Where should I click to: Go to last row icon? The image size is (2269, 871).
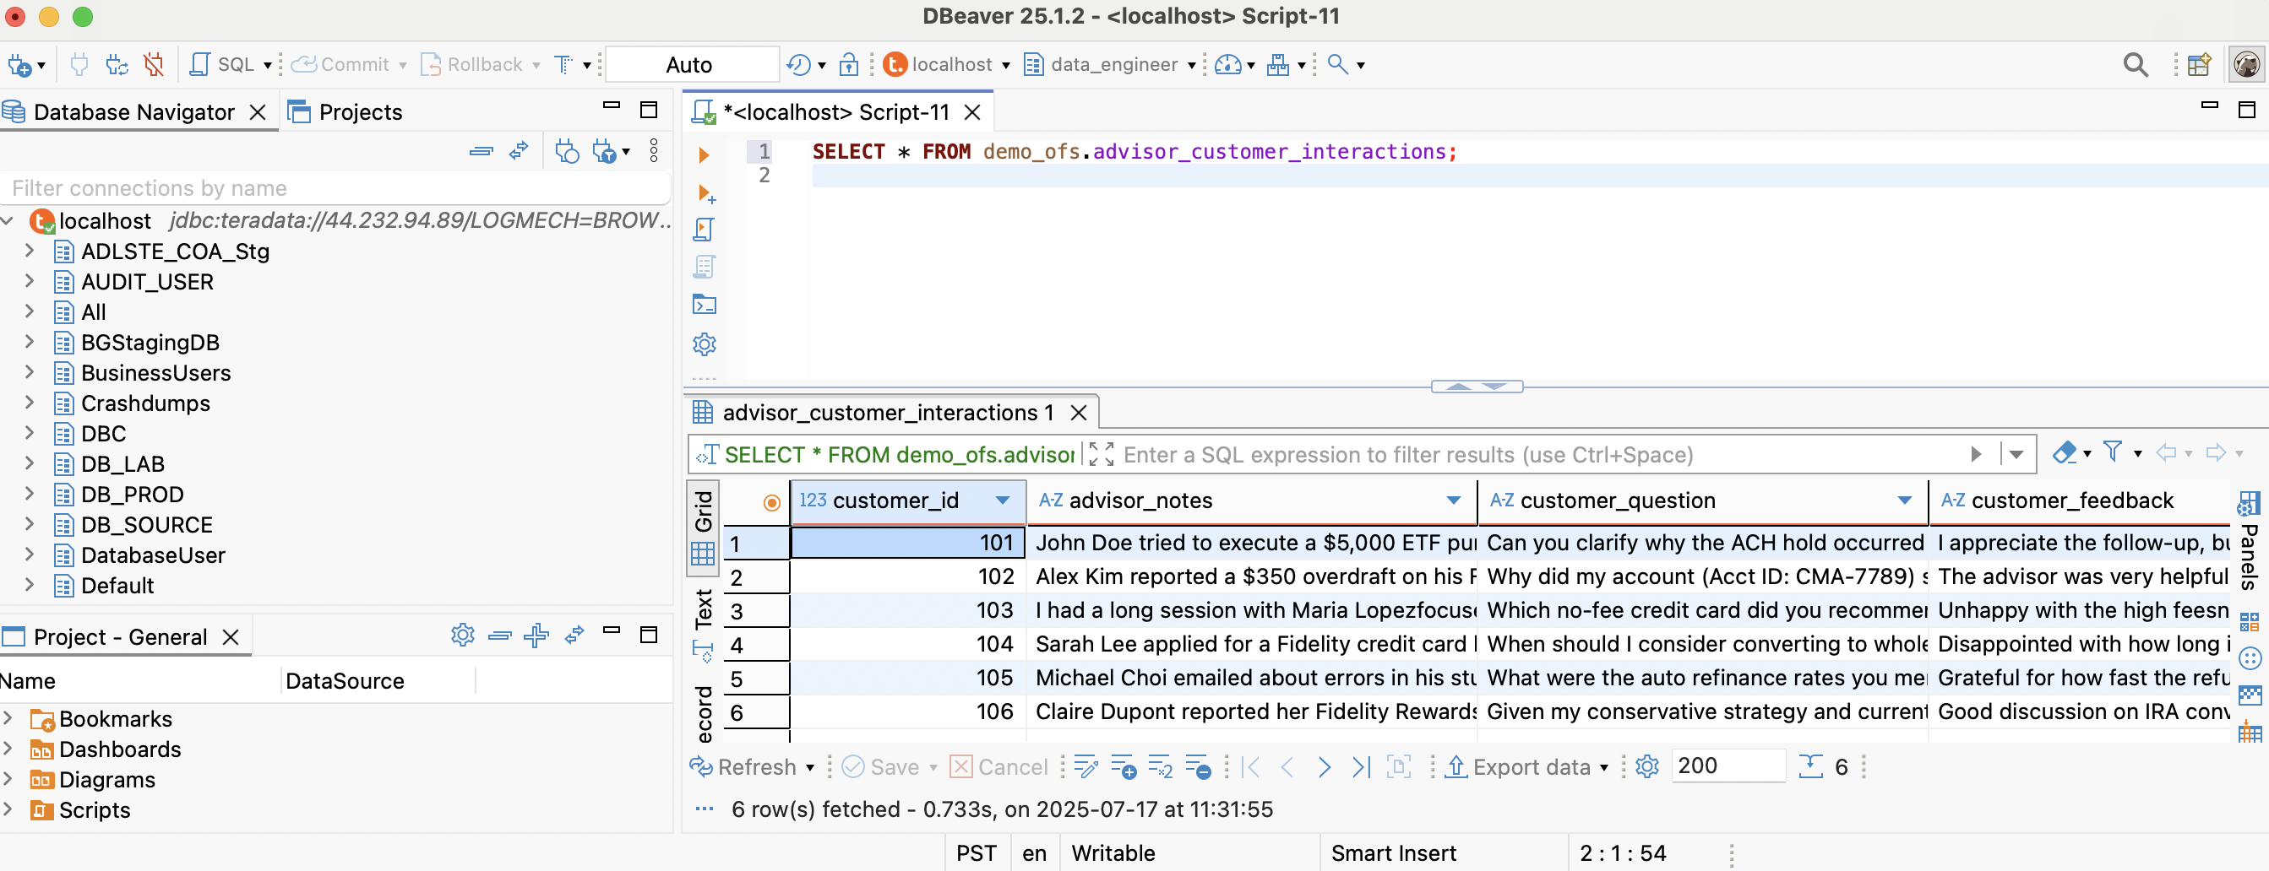(x=1362, y=767)
